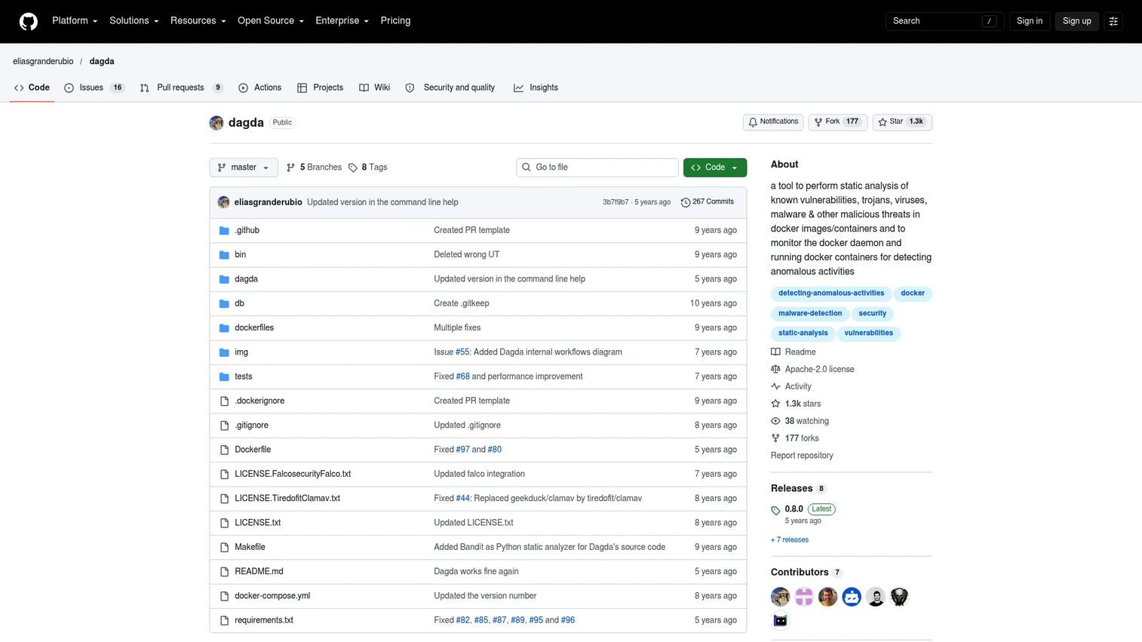Image resolution: width=1142 pixels, height=642 pixels.
Task: View 5 Branches link
Action: pos(314,167)
